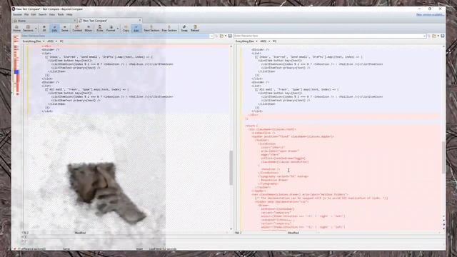
Task: Jump with the Prev Section icon
Action: [x=169, y=29]
